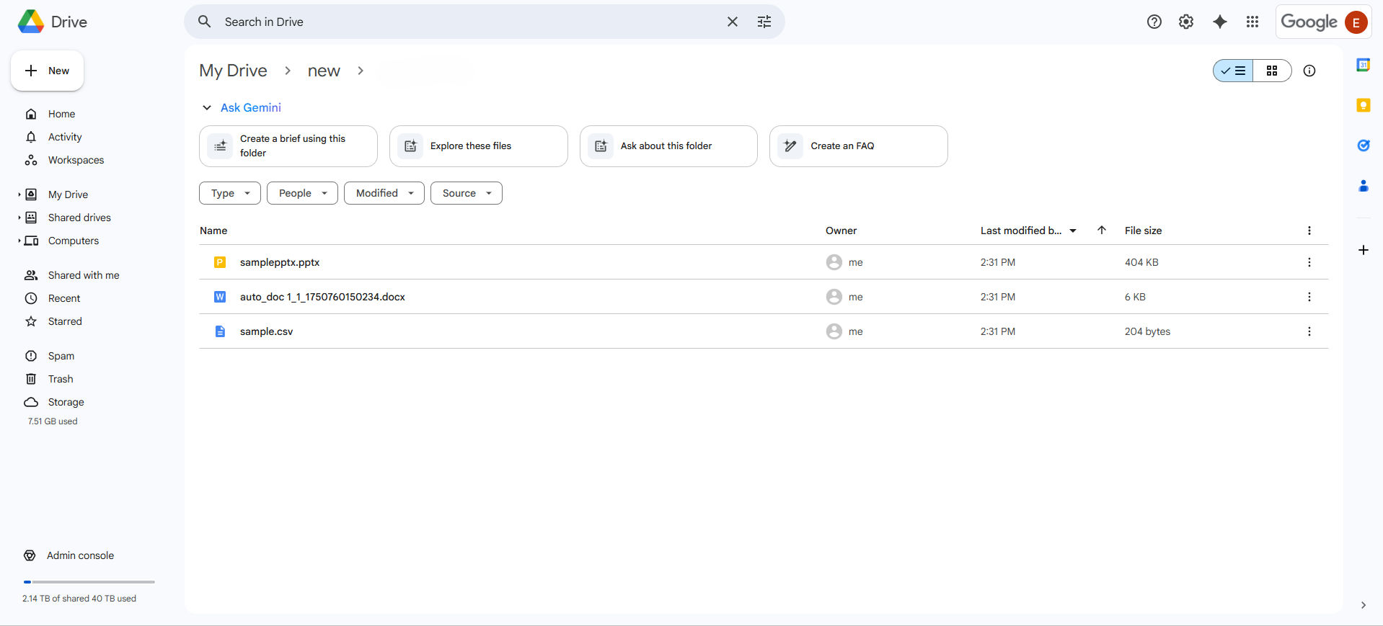Go to Home in sidebar
The image size is (1383, 626).
(x=61, y=114)
